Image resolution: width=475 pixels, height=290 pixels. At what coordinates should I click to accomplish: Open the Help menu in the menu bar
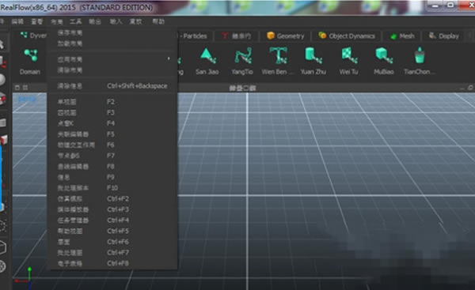pyautogui.click(x=158, y=21)
